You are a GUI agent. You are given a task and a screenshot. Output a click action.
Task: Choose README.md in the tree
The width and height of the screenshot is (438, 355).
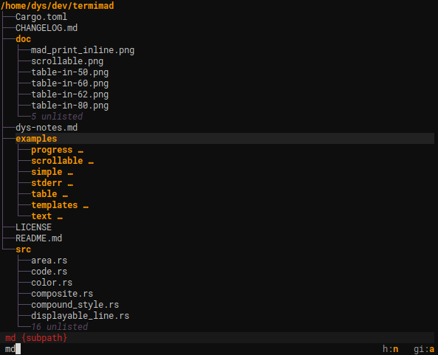[39, 238]
